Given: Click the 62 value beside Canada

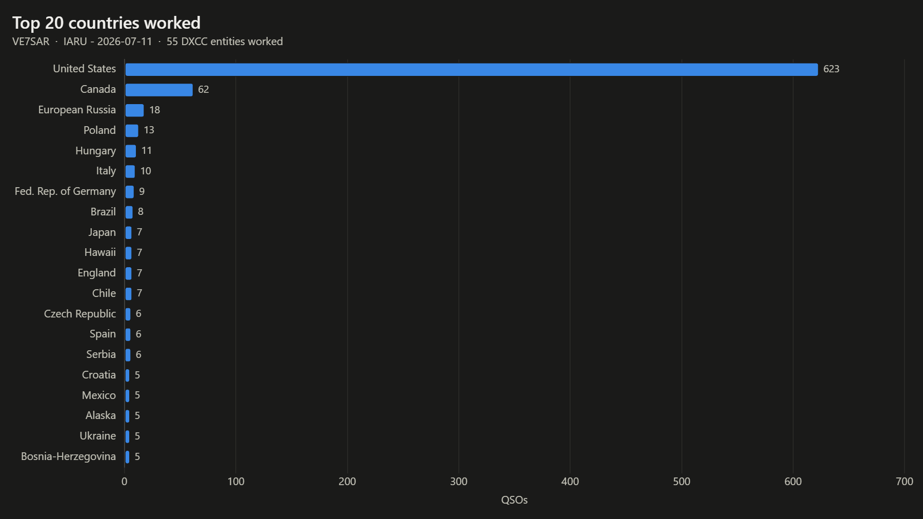Looking at the screenshot, I should [204, 90].
